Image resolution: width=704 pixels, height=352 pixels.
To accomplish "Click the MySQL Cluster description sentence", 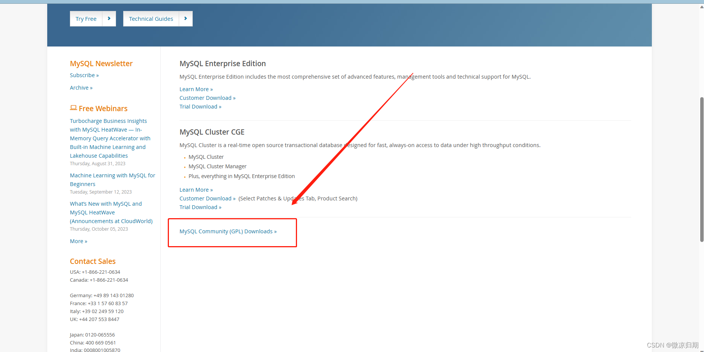I will pyautogui.click(x=360, y=145).
